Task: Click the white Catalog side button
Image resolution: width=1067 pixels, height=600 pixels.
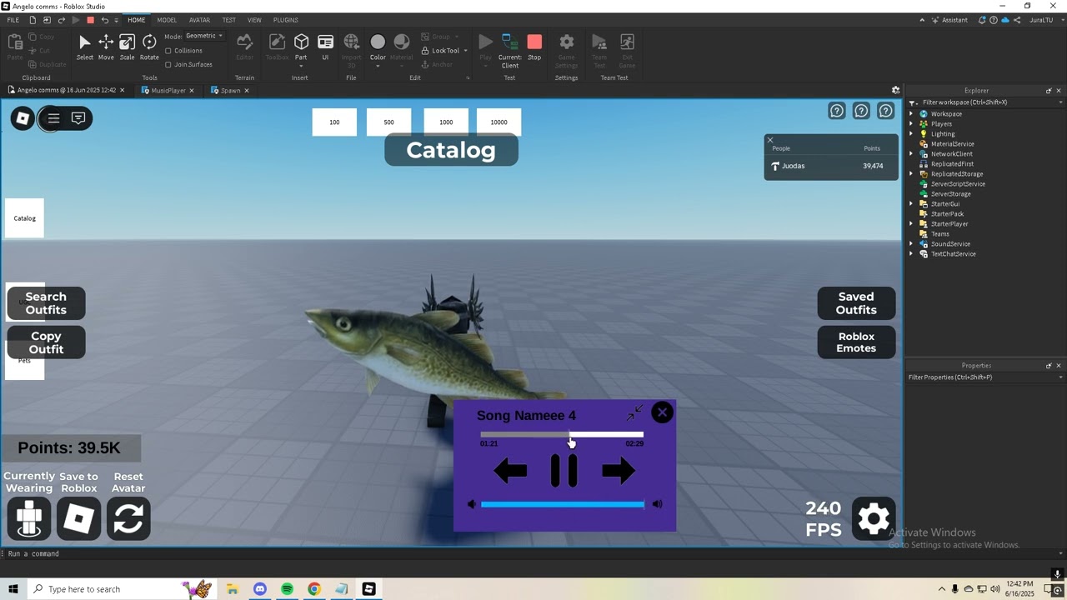Action: pyautogui.click(x=24, y=218)
